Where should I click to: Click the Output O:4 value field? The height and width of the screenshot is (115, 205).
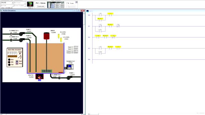point(76,53)
